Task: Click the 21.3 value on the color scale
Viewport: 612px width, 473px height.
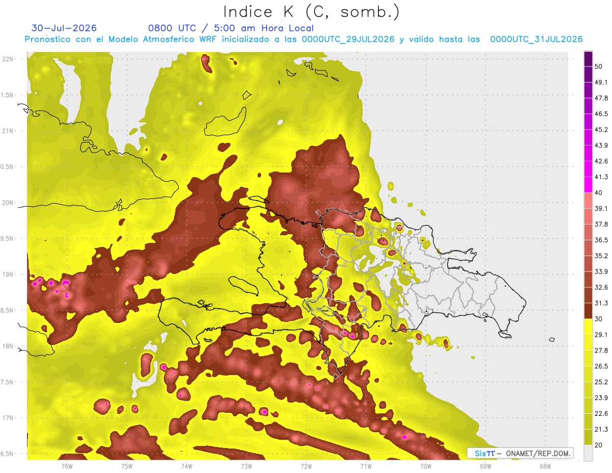Action: click(601, 429)
